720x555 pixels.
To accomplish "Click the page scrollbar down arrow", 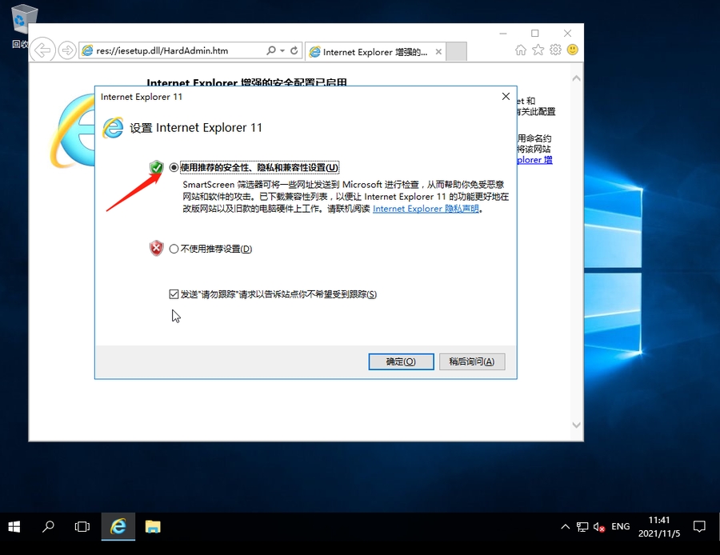I will pos(576,425).
